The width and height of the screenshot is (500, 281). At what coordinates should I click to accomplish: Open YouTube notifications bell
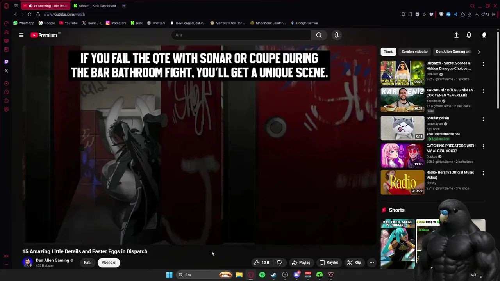469,35
